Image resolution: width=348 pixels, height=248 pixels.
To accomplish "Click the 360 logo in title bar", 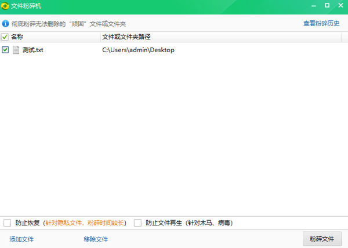I will click(x=6, y=6).
